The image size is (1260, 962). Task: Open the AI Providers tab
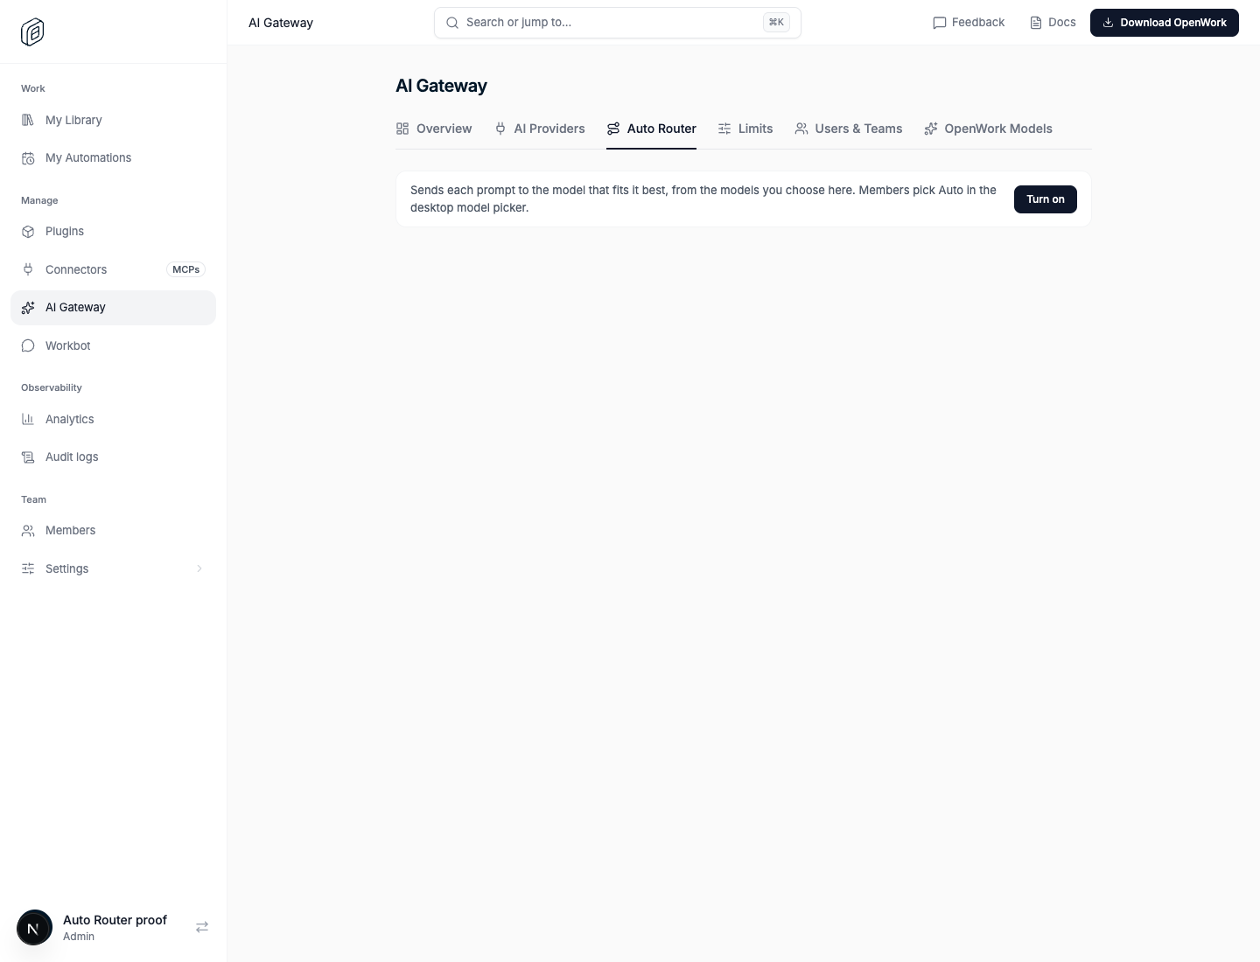539,129
